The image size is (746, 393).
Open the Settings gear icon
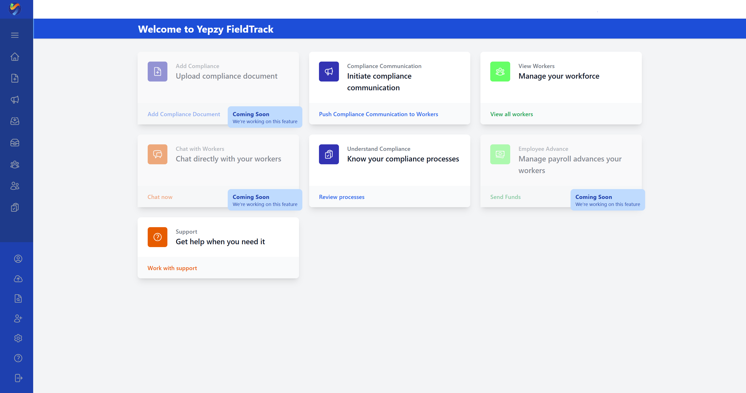(18, 338)
